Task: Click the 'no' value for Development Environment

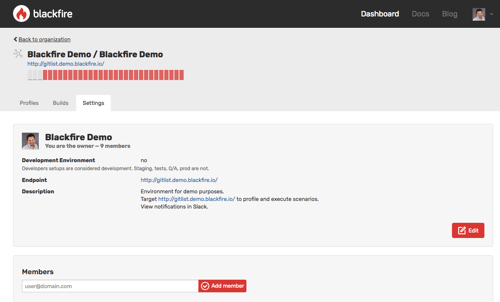Action: (x=144, y=160)
